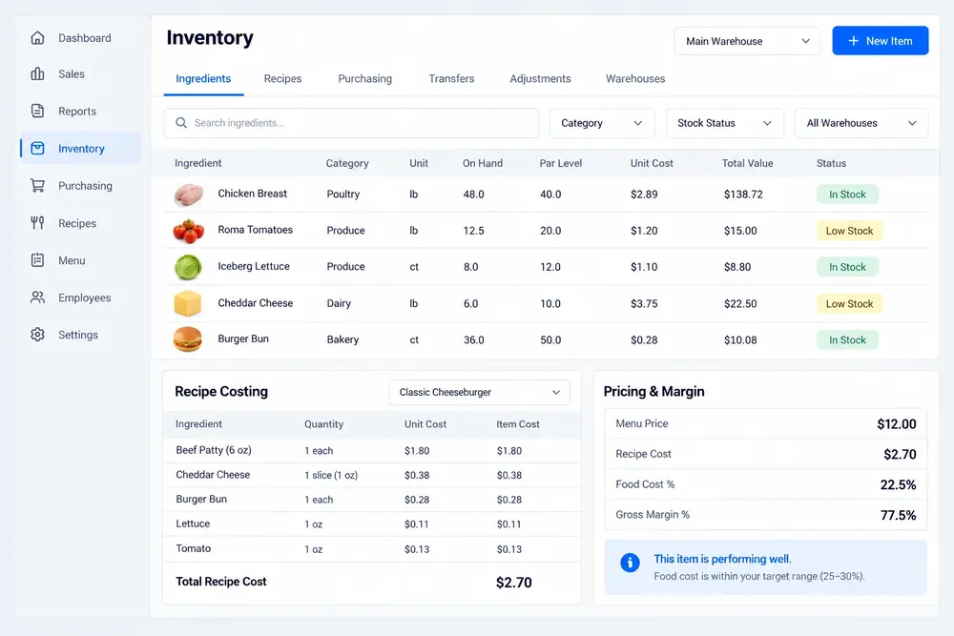This screenshot has height=636, width=954.
Task: Open Dashboard from the sidebar
Action: 81,38
